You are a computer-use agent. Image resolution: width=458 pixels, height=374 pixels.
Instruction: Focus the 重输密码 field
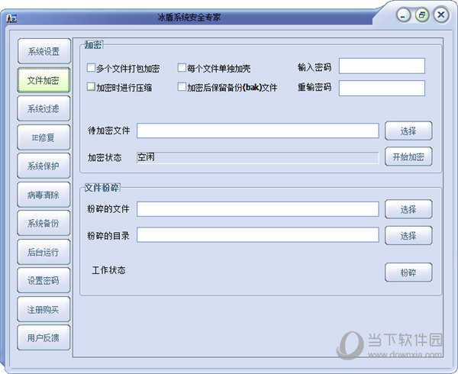pyautogui.click(x=382, y=89)
